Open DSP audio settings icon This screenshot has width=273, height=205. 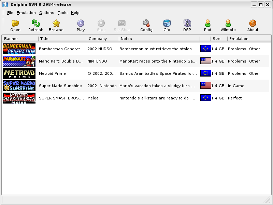(187, 23)
